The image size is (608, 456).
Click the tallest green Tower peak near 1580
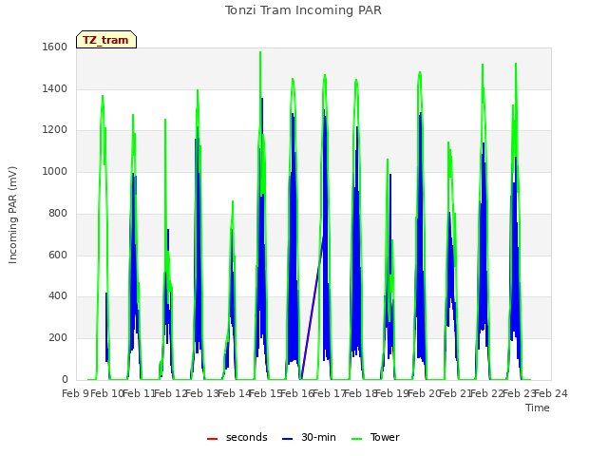point(260,53)
